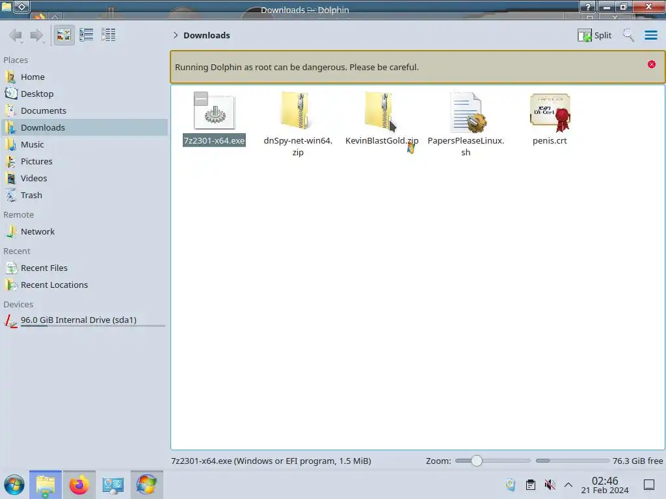Switch to Compact view mode
The width and height of the screenshot is (666, 499).
87,35
